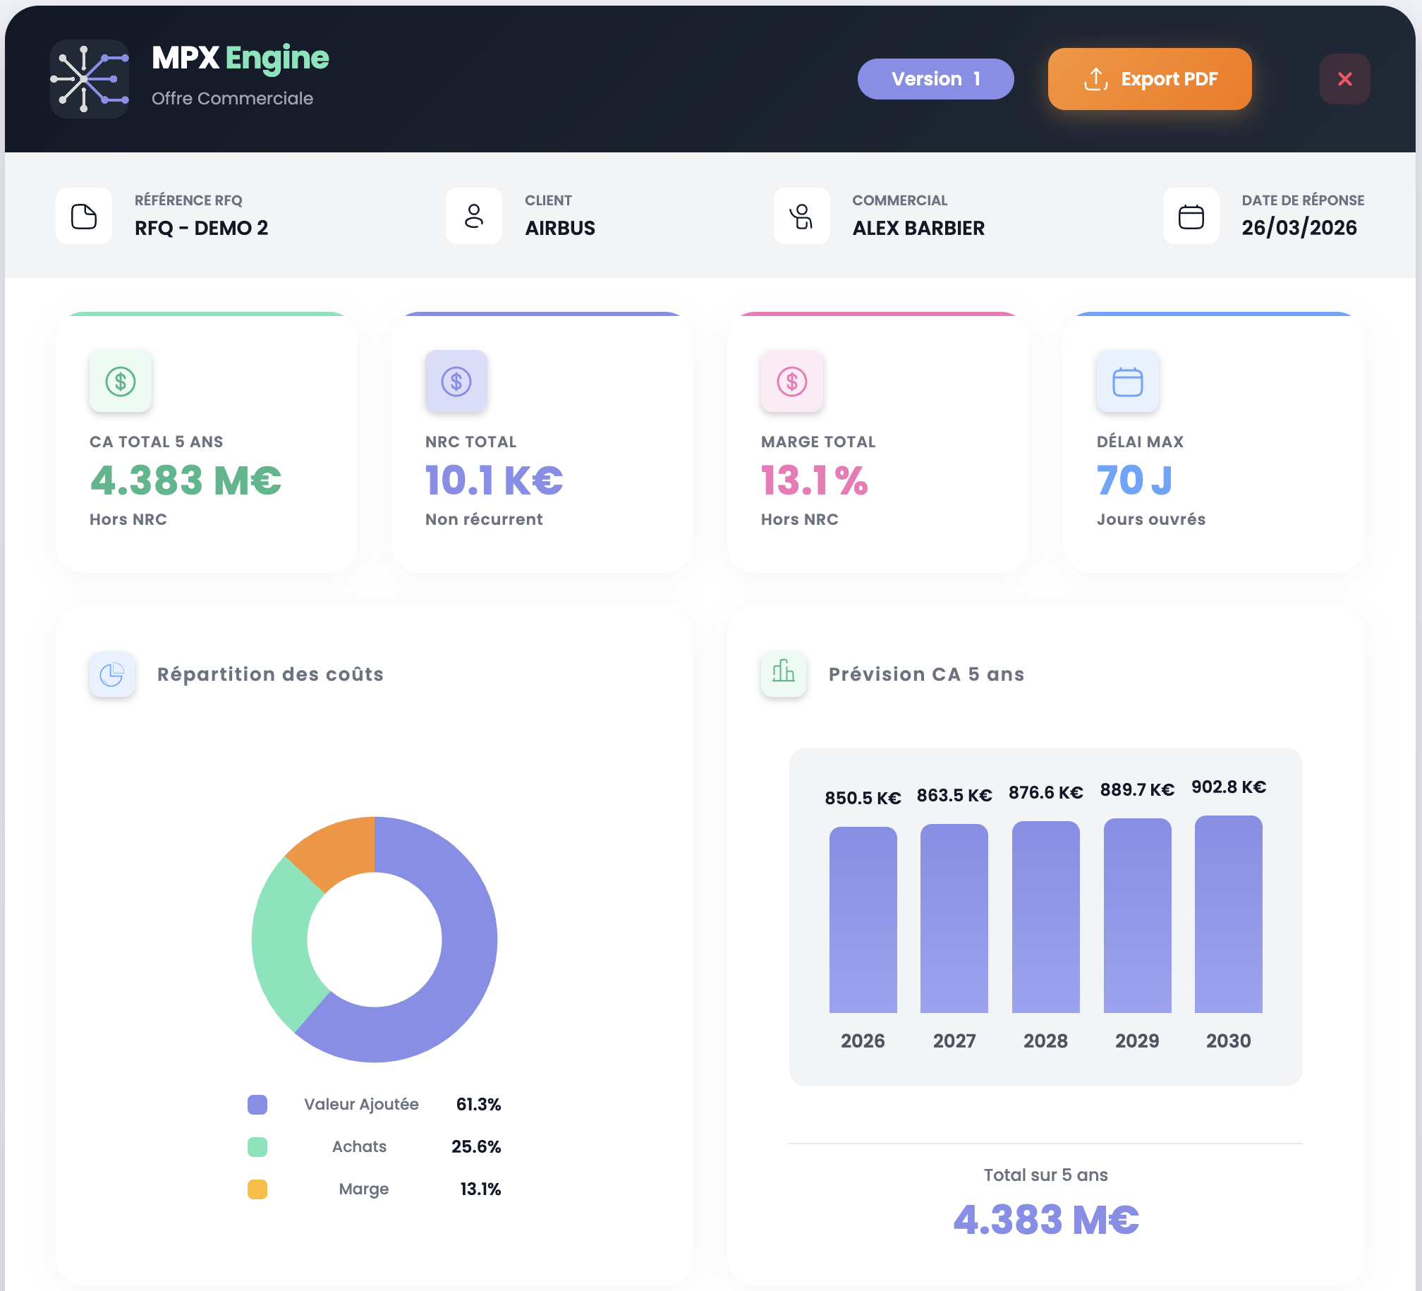Click the client person icon beside AIRBUS

coord(473,216)
